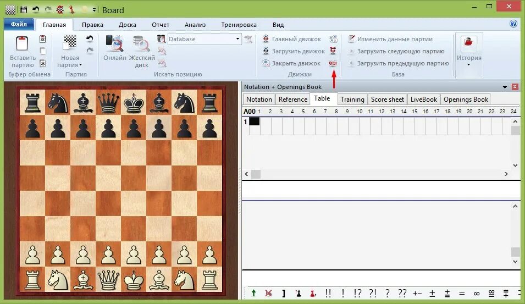Click the black king on e8
This screenshot has width=525, height=304.
[134, 103]
